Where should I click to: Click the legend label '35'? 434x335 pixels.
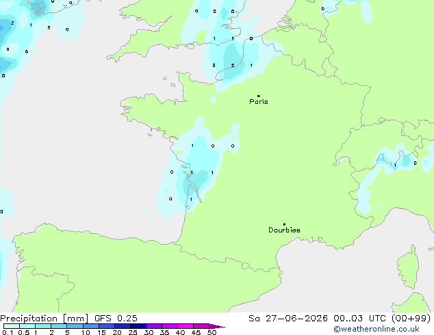(165, 332)
